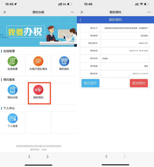This screenshot has height=167, width=154.
Task: Tap the Wi-Fi status icon
Action: pyautogui.click(x=141, y=4)
